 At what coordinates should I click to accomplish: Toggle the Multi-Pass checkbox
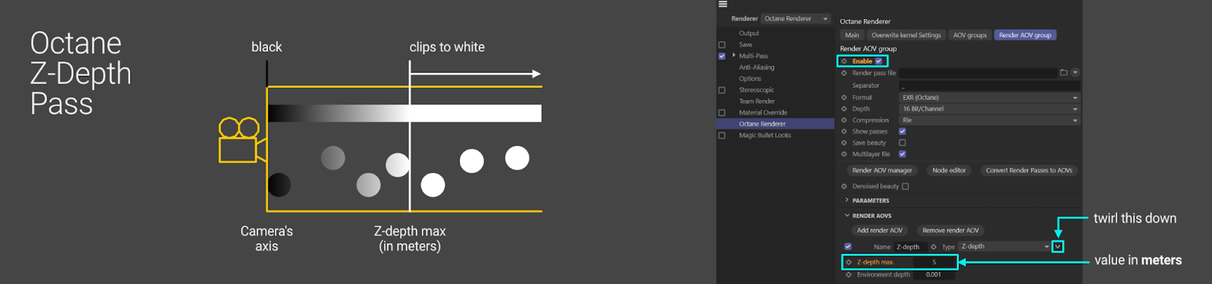(x=722, y=56)
